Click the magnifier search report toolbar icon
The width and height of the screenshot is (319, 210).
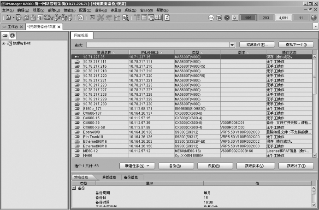125,18
